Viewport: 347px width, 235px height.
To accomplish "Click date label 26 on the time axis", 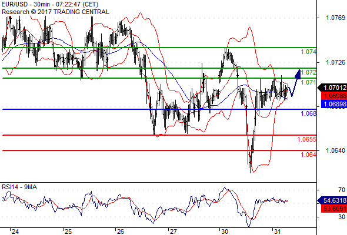I will click(121, 231).
